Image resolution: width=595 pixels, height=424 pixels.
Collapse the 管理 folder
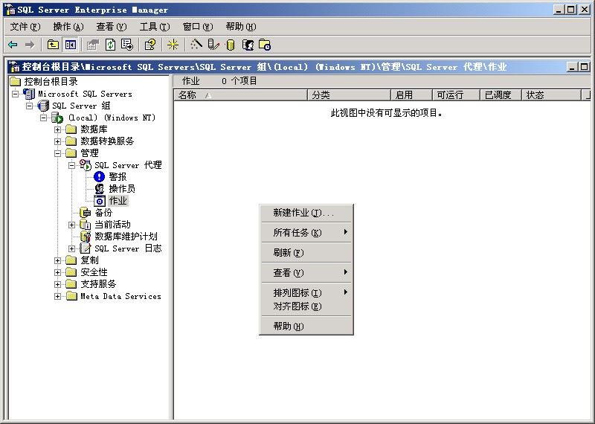click(58, 153)
